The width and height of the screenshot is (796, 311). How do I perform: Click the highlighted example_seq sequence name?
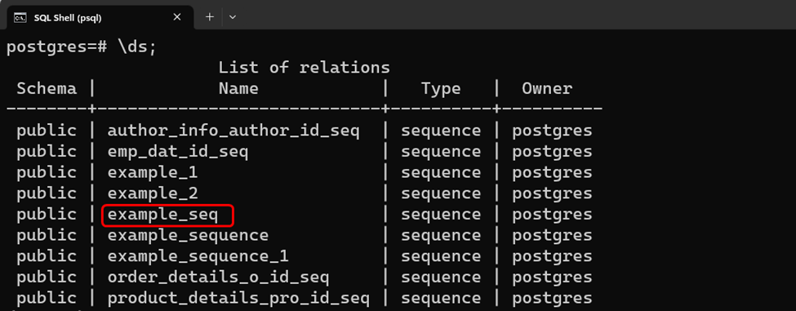point(162,215)
